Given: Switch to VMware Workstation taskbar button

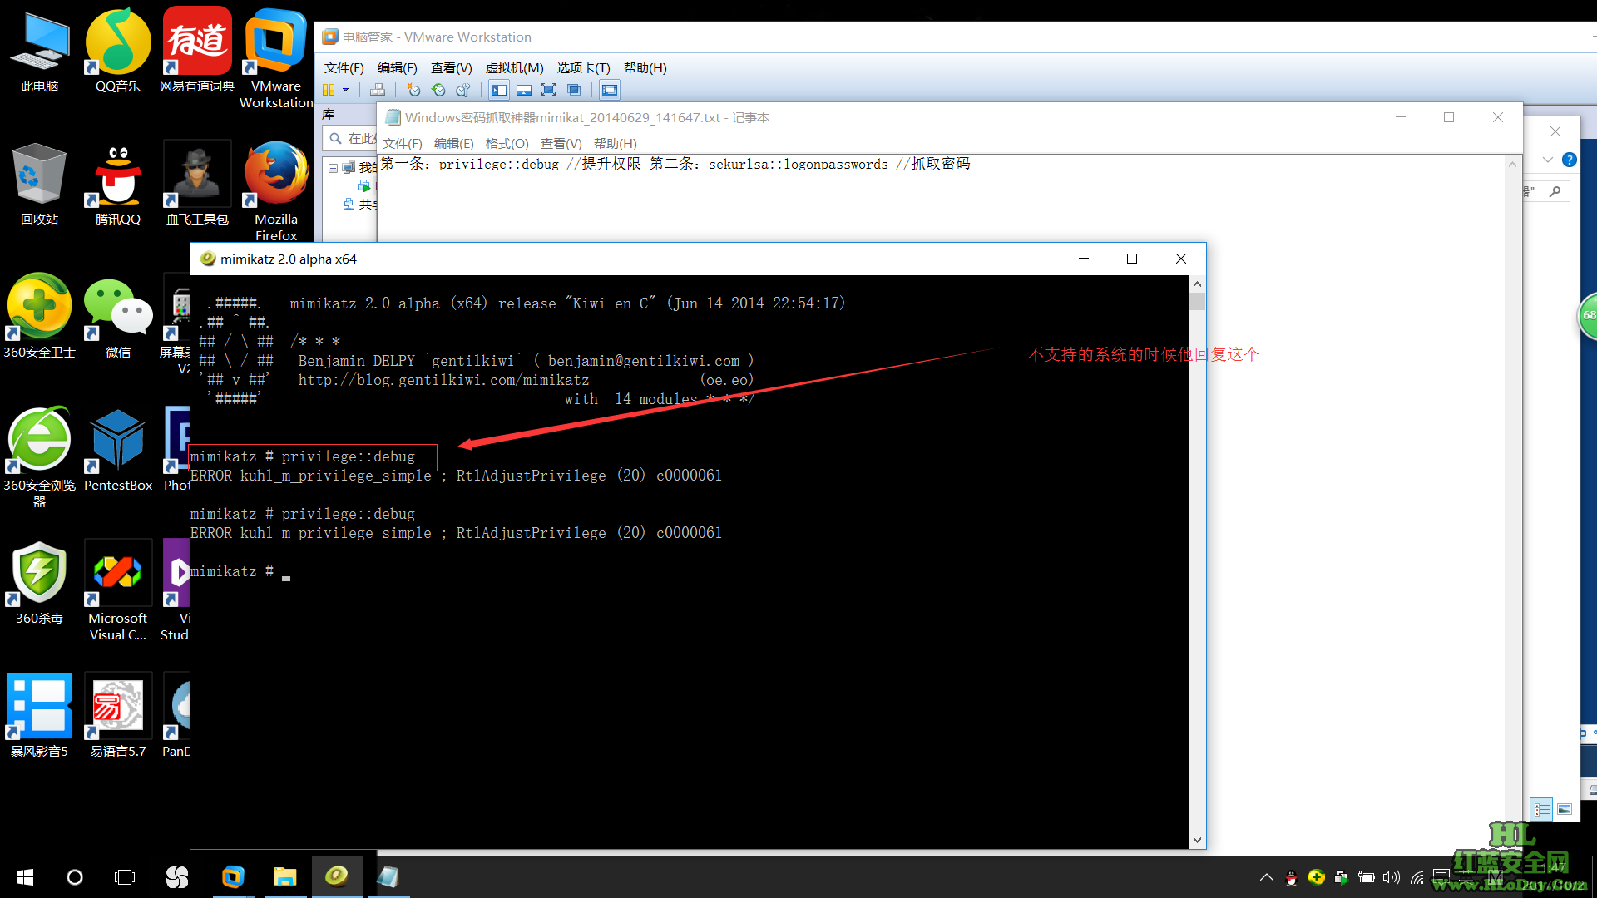Looking at the screenshot, I should point(234,877).
